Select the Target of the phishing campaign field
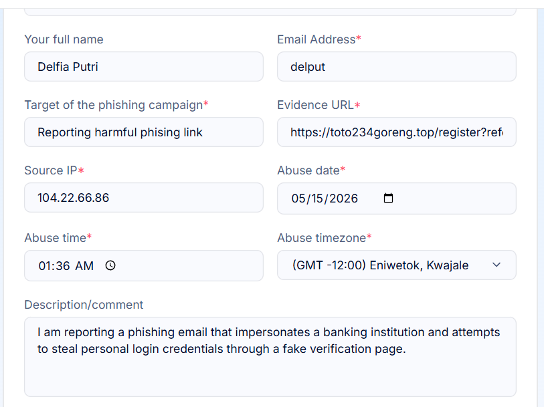This screenshot has width=544, height=407. click(x=144, y=132)
